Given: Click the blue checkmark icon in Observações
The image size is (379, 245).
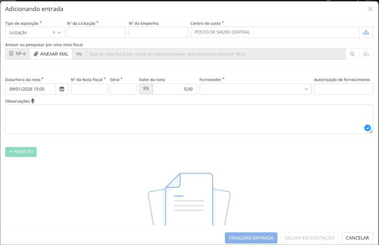Looking at the screenshot, I should click(x=367, y=128).
